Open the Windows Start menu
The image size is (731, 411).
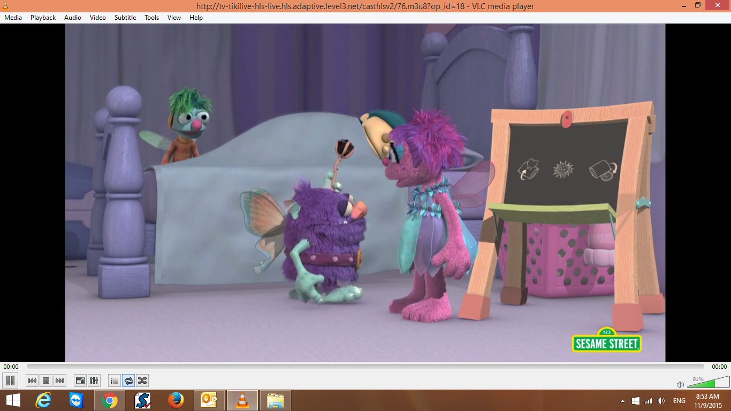[13, 400]
